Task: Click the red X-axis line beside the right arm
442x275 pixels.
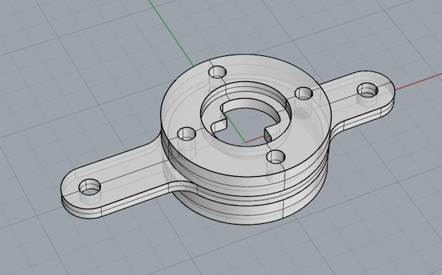Action: pyautogui.click(x=419, y=82)
